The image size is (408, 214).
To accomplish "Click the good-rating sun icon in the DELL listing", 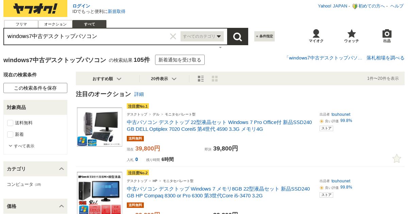I will (x=322, y=121).
